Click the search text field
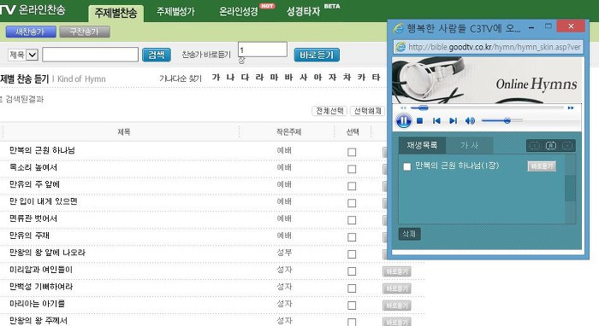Screen dimensions: 599x326 click(x=90, y=55)
